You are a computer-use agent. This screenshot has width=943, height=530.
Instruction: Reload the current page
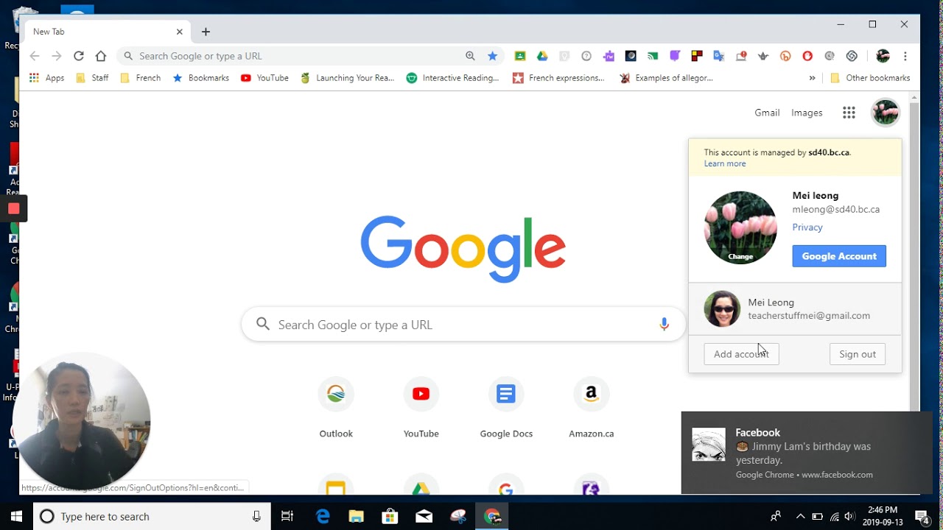(79, 56)
